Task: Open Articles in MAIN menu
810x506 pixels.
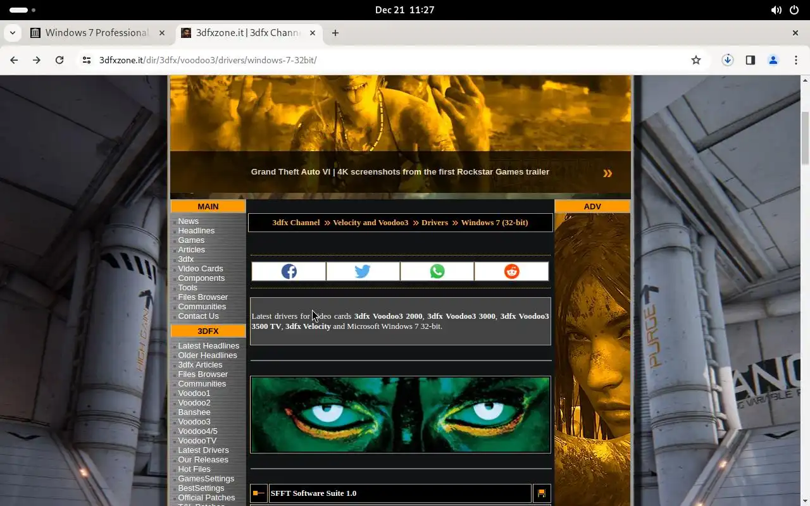Action: (191, 250)
